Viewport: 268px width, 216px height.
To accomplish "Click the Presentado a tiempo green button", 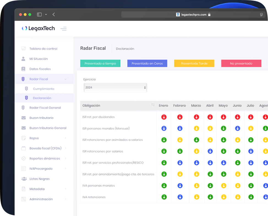I will point(100,63).
